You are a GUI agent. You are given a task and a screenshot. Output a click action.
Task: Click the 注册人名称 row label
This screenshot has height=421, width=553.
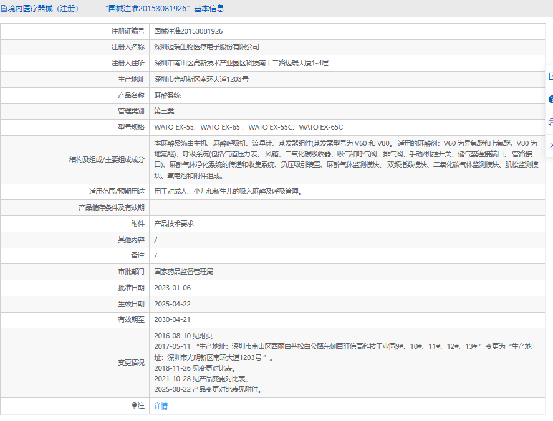point(128,47)
